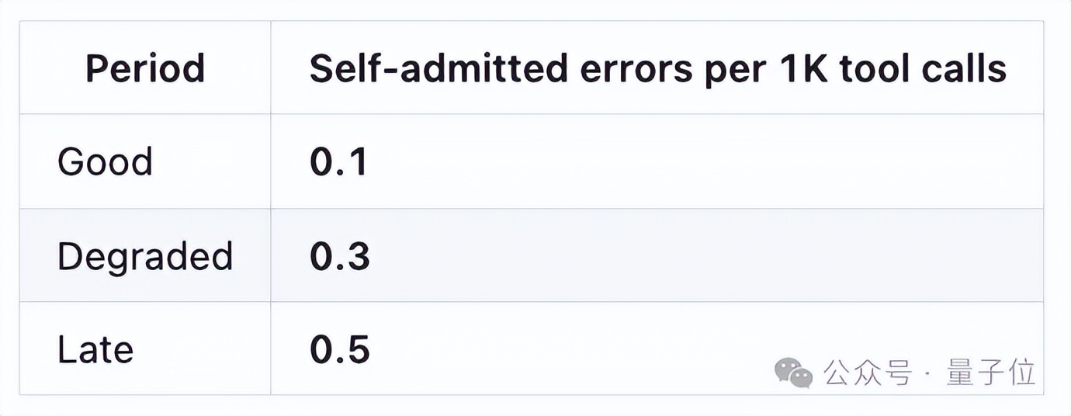Click the 0.1 error rate value
The width and height of the screenshot is (1071, 416).
click(x=338, y=162)
